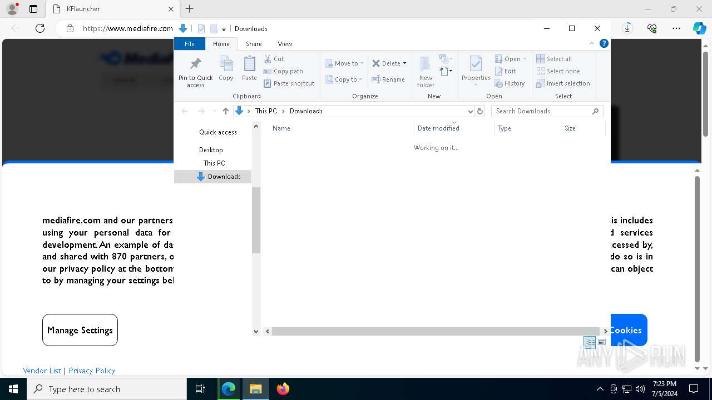Viewport: 712px width, 400px height.
Task: Open Edge Browser essentials icon
Action: [x=652, y=28]
